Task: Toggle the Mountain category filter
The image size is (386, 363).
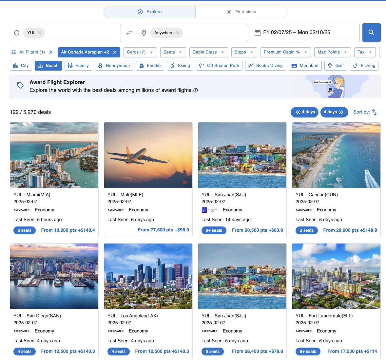Action: 305,66
